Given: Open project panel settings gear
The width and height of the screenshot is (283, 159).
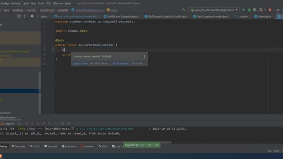Looking at the screenshot, I should pyautogui.click(x=32, y=16).
